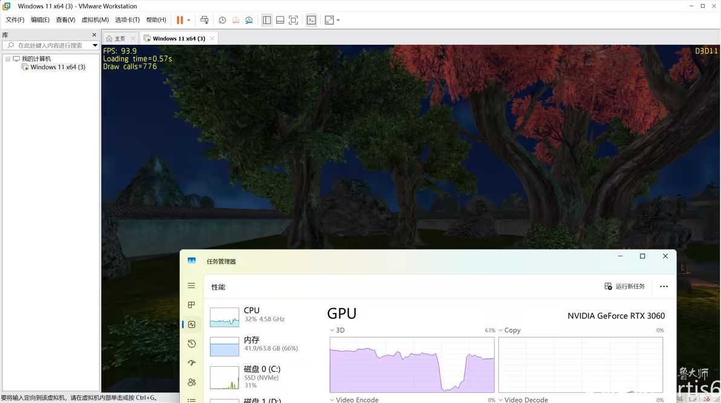721x403 pixels.
Task: Click the 3D GPU usage graph
Action: point(412,365)
